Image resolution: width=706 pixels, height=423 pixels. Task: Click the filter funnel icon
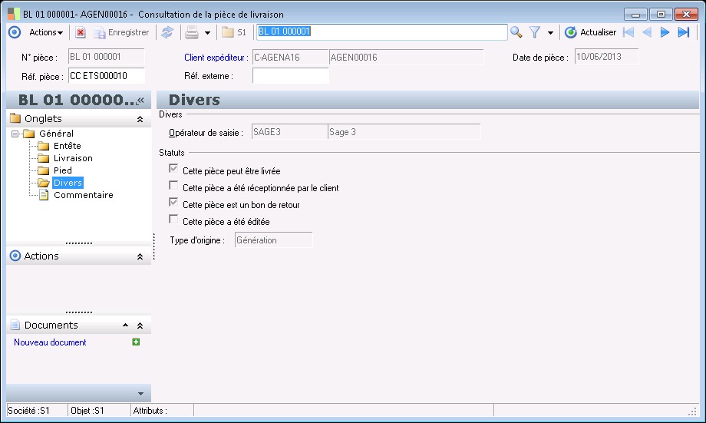point(535,32)
